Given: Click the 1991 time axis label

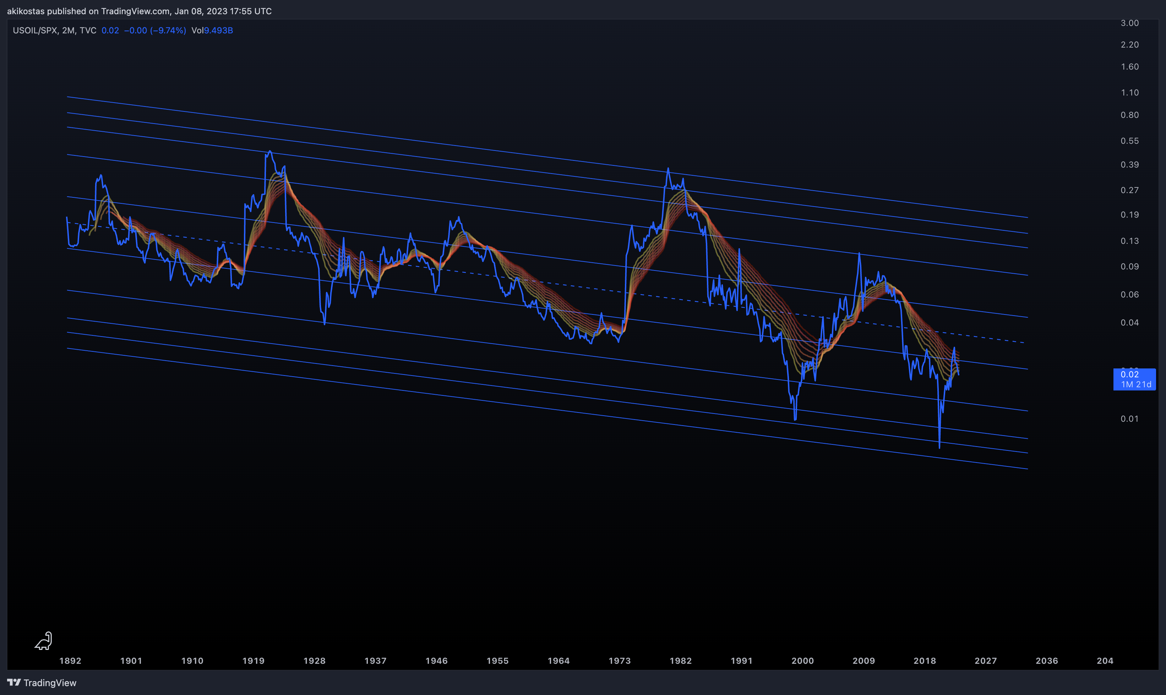Looking at the screenshot, I should pos(742,661).
